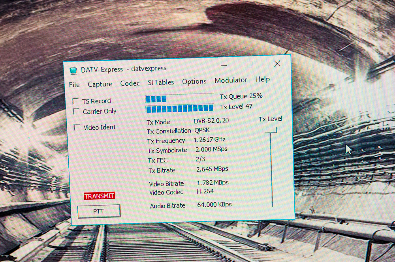Click the 'Video Bitrate' label
The width and height of the screenshot is (395, 262).
pos(167,184)
